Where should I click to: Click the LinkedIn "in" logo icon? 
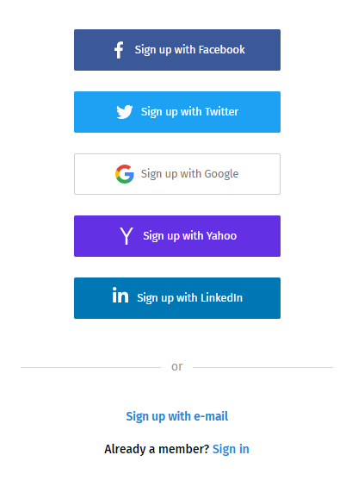[120, 295]
